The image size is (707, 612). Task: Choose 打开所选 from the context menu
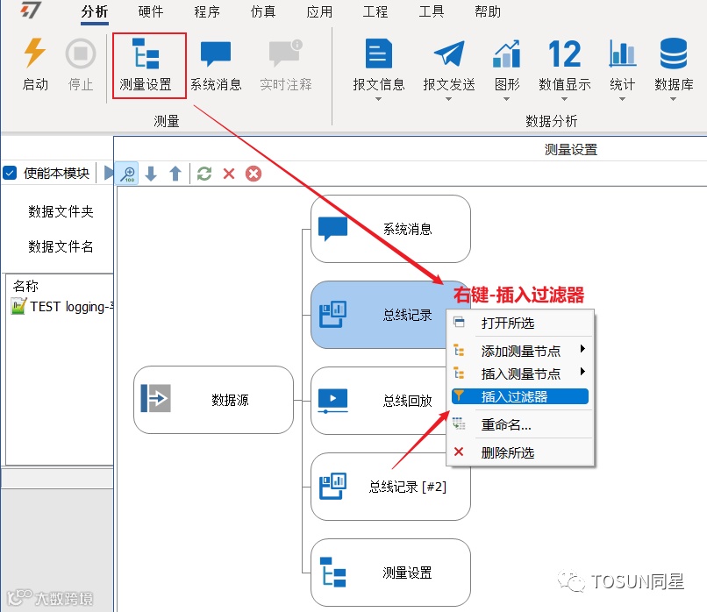pos(520,323)
